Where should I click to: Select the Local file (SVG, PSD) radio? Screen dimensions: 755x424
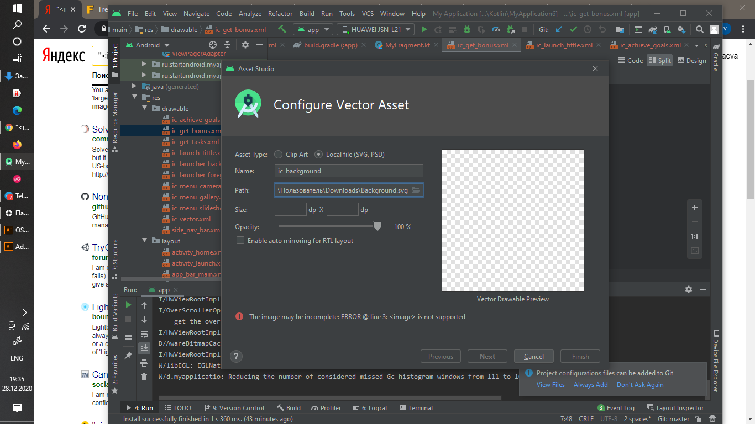pos(318,155)
